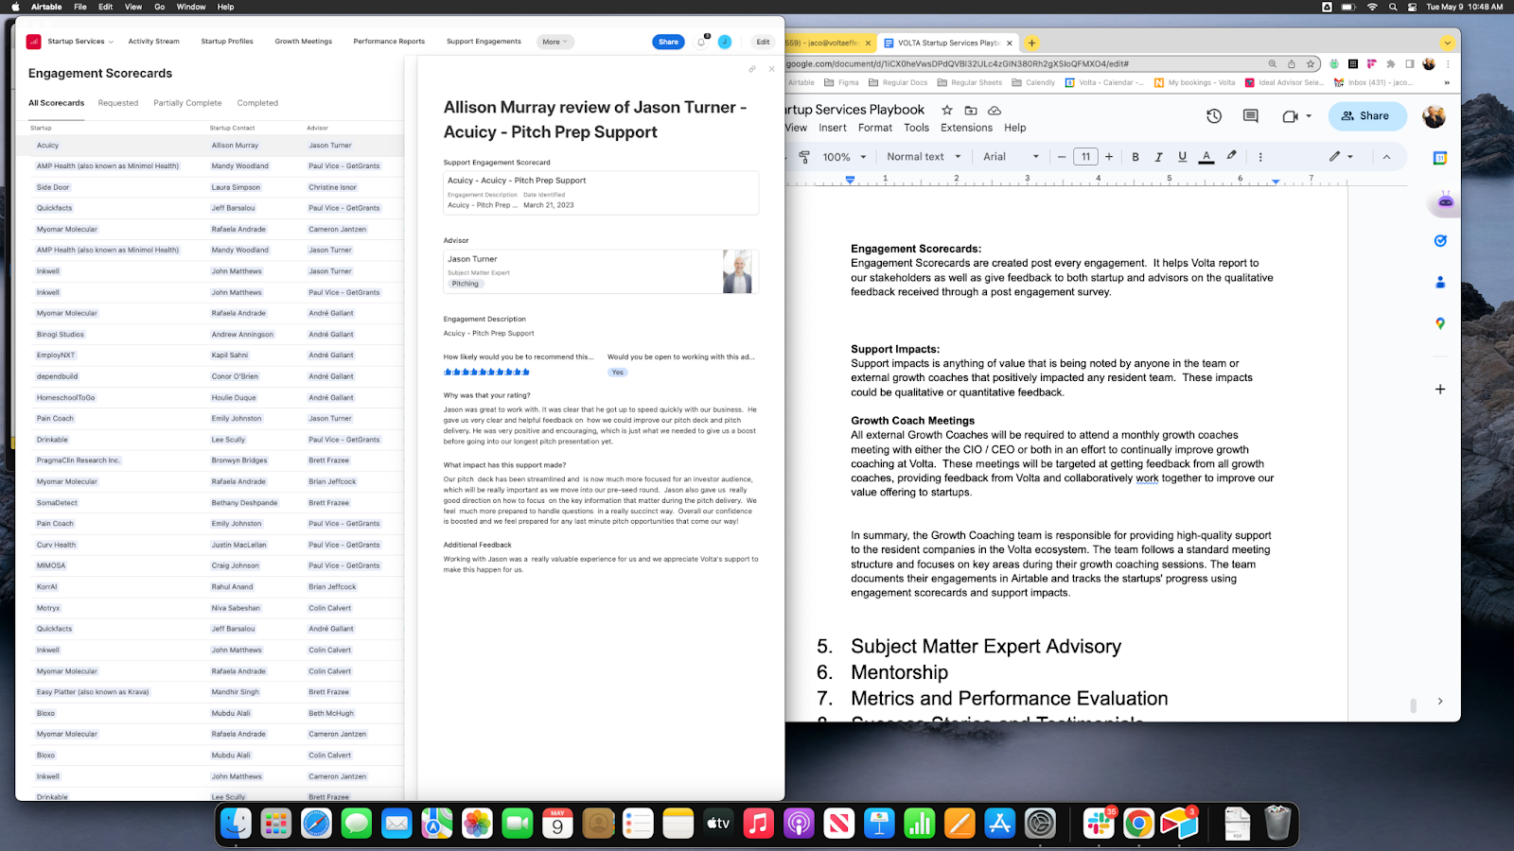Screen dimensions: 1514x851
Task: Open the Activity Stream page
Action: (153, 42)
